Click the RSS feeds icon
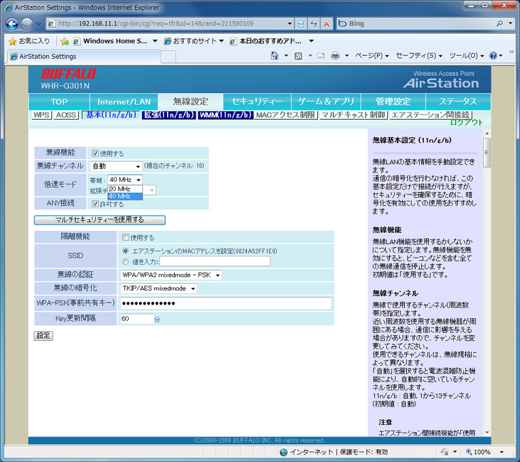Viewport: 520px width, 462px height. point(298,56)
